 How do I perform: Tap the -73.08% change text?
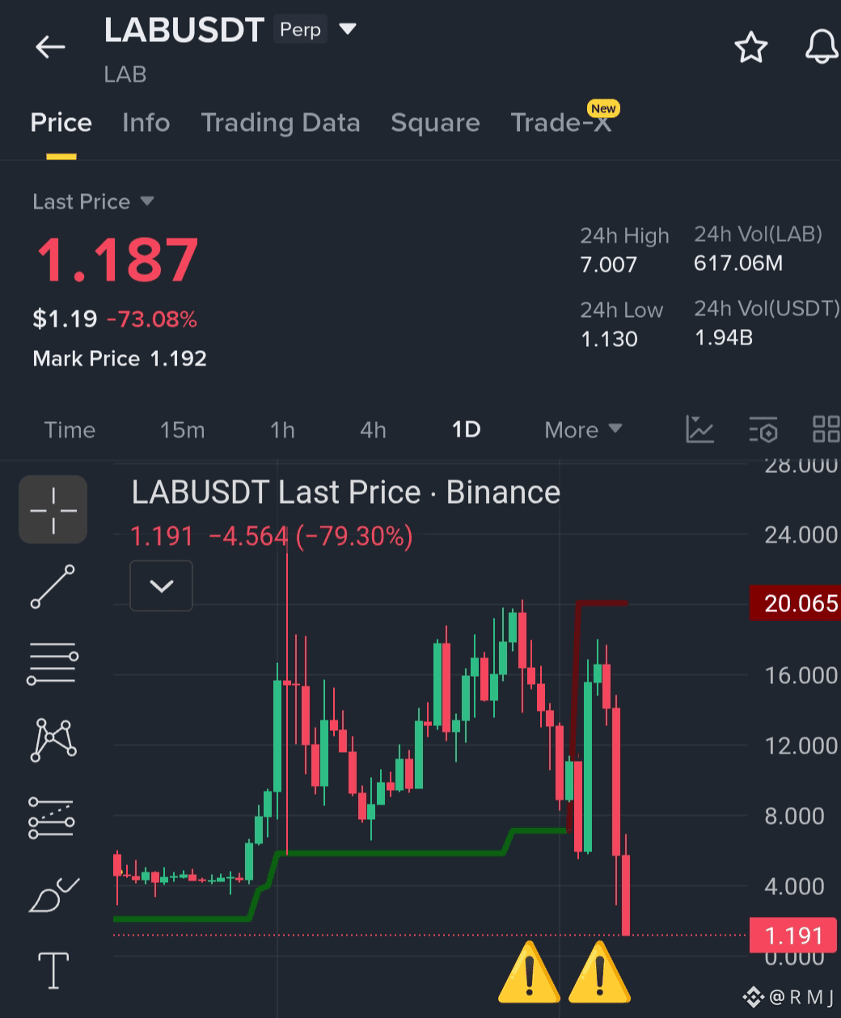pyautogui.click(x=152, y=319)
